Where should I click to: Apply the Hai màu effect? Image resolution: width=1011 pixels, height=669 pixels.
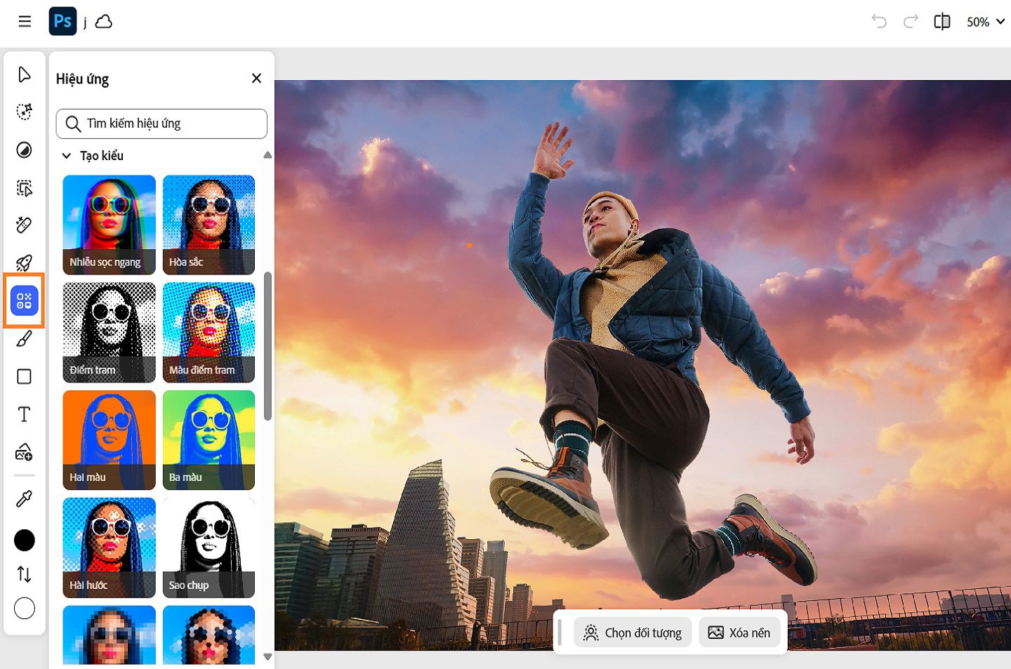(x=109, y=440)
